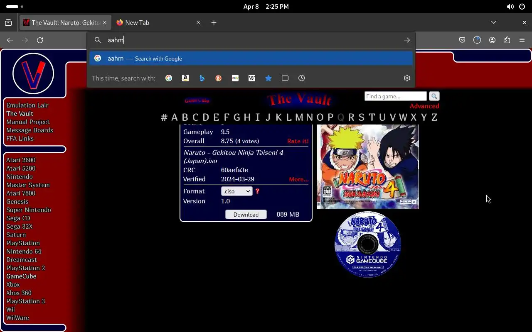Click the URL bar text 'aahm'

coord(116,40)
